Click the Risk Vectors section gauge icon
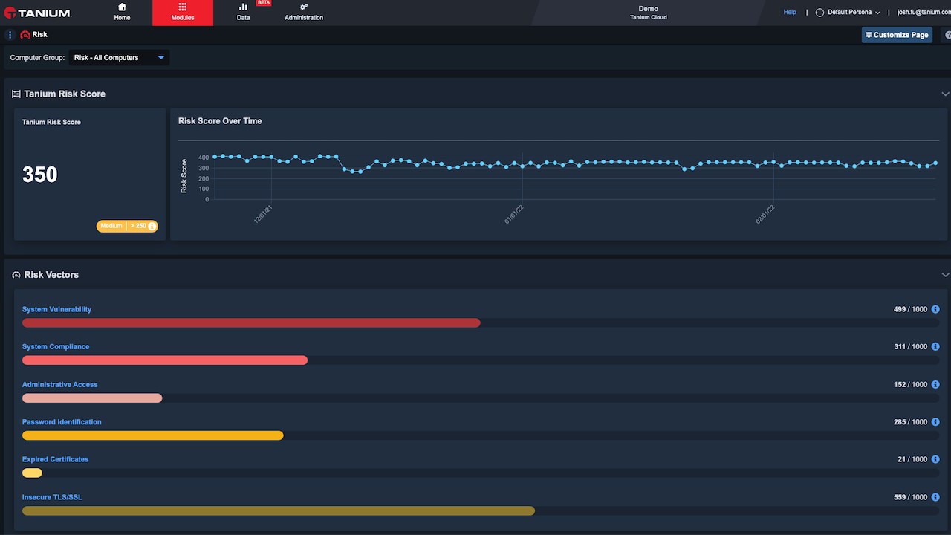Image resolution: width=951 pixels, height=535 pixels. pyautogui.click(x=16, y=275)
